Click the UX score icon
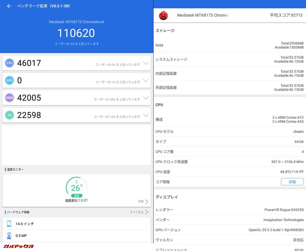The height and width of the screenshot is (251, 306). point(9,115)
